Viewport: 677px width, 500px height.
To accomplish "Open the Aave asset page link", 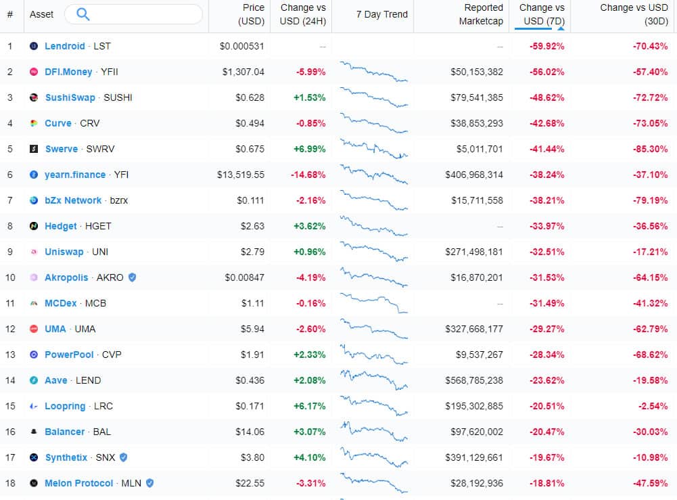I will point(56,380).
